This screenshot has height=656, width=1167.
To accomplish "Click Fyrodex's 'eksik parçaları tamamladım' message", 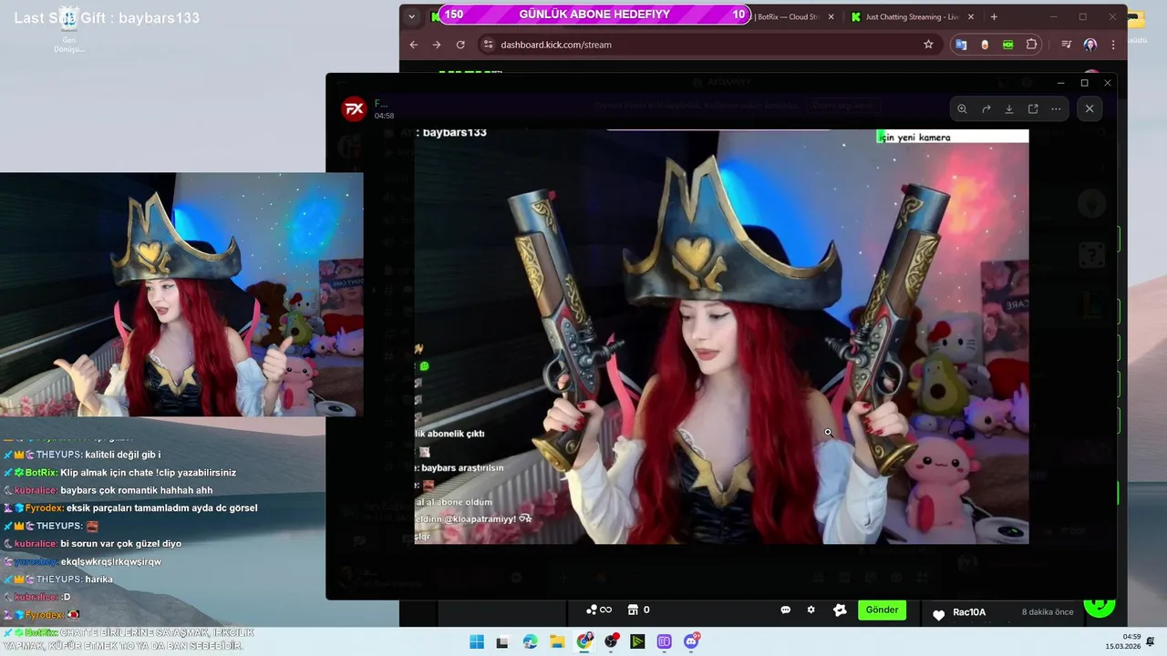I will 130,508.
